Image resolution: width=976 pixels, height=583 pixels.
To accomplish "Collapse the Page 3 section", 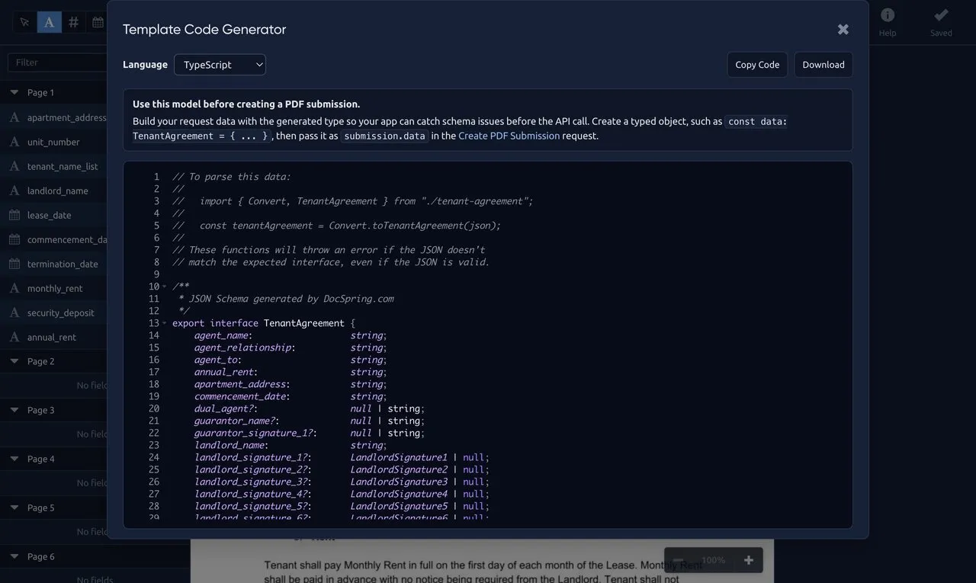I will click(14, 410).
